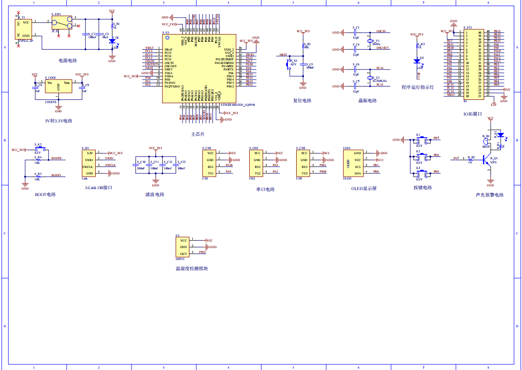Select serial connector S_CH1
Screen dimensions: 522x370
click(209, 163)
